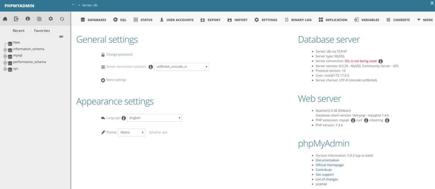Screen dimensions: 435x189
Task: Click info icon after curl extension
Action: (366, 120)
